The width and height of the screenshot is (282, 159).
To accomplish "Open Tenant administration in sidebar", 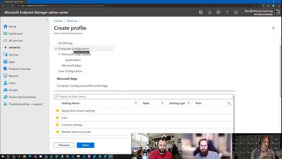I will (x=22, y=97).
